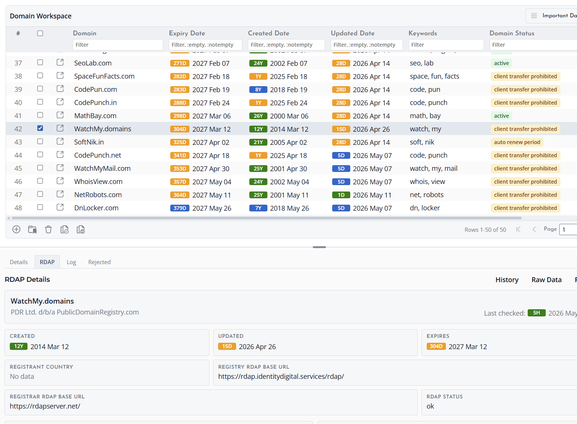Switch to the Details tab

click(x=19, y=262)
